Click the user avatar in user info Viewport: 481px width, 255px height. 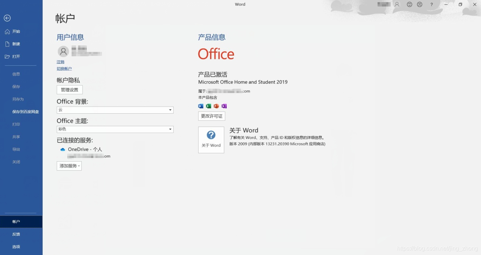click(63, 51)
